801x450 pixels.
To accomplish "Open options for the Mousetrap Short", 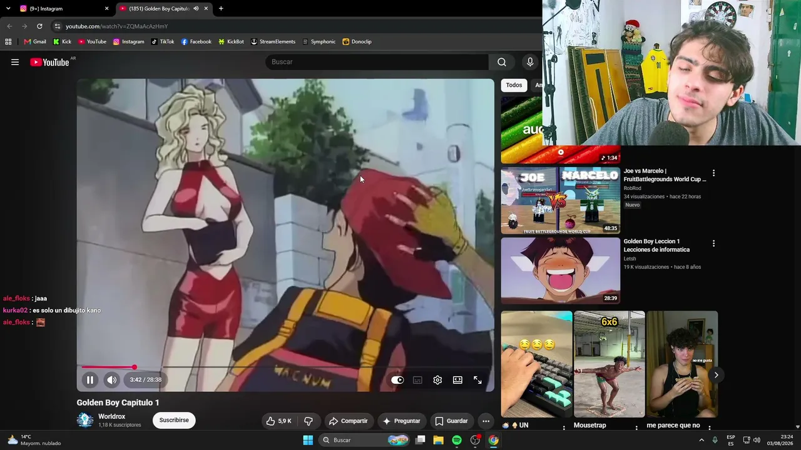I will click(636, 428).
